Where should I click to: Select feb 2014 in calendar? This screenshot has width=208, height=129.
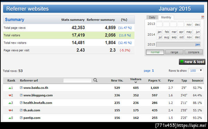tap(166, 32)
